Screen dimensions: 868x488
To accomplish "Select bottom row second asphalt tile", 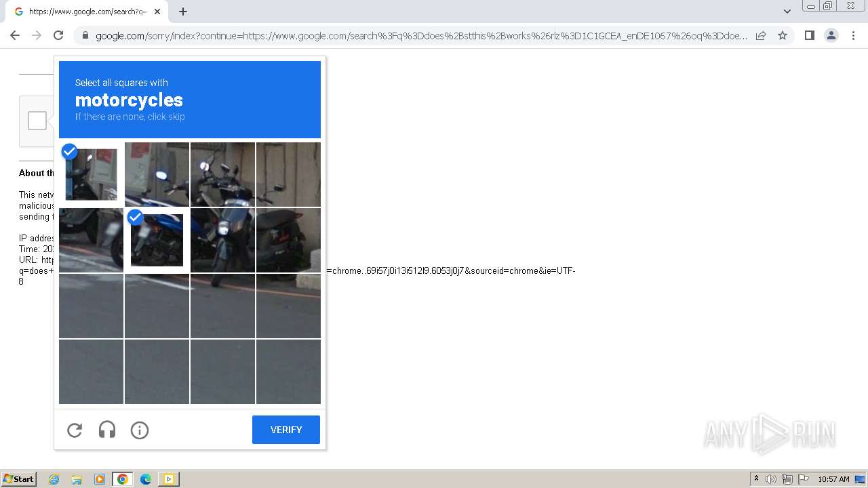I will [157, 371].
